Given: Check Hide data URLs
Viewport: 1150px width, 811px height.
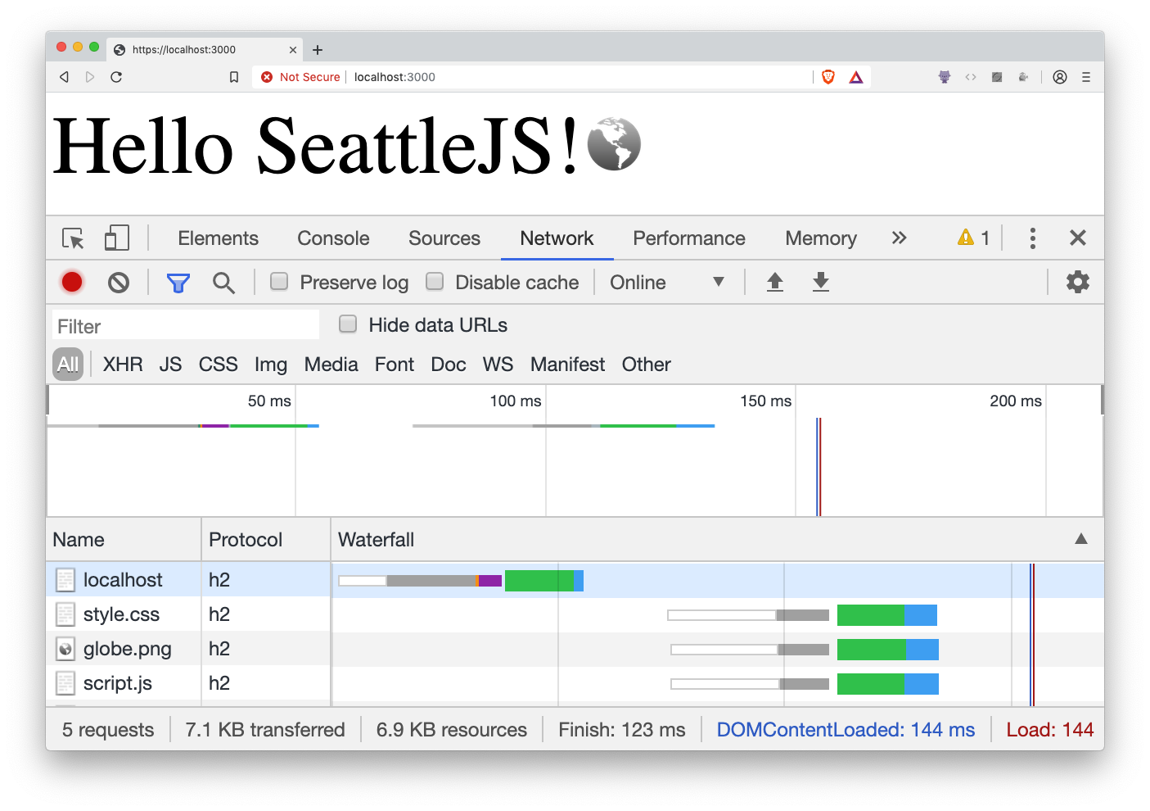Looking at the screenshot, I should coord(348,324).
